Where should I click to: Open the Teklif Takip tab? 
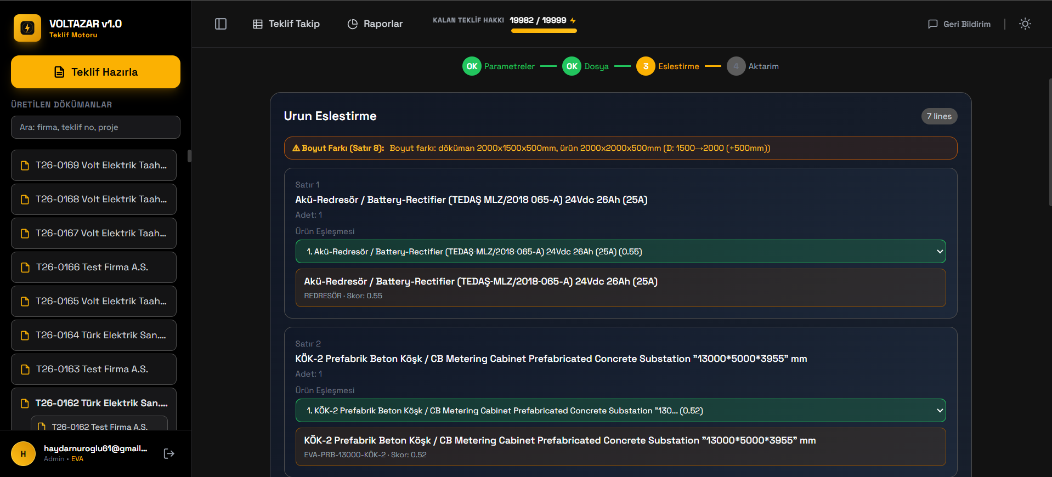pyautogui.click(x=286, y=24)
